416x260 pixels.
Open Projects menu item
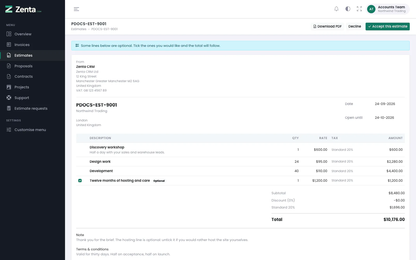point(22,87)
